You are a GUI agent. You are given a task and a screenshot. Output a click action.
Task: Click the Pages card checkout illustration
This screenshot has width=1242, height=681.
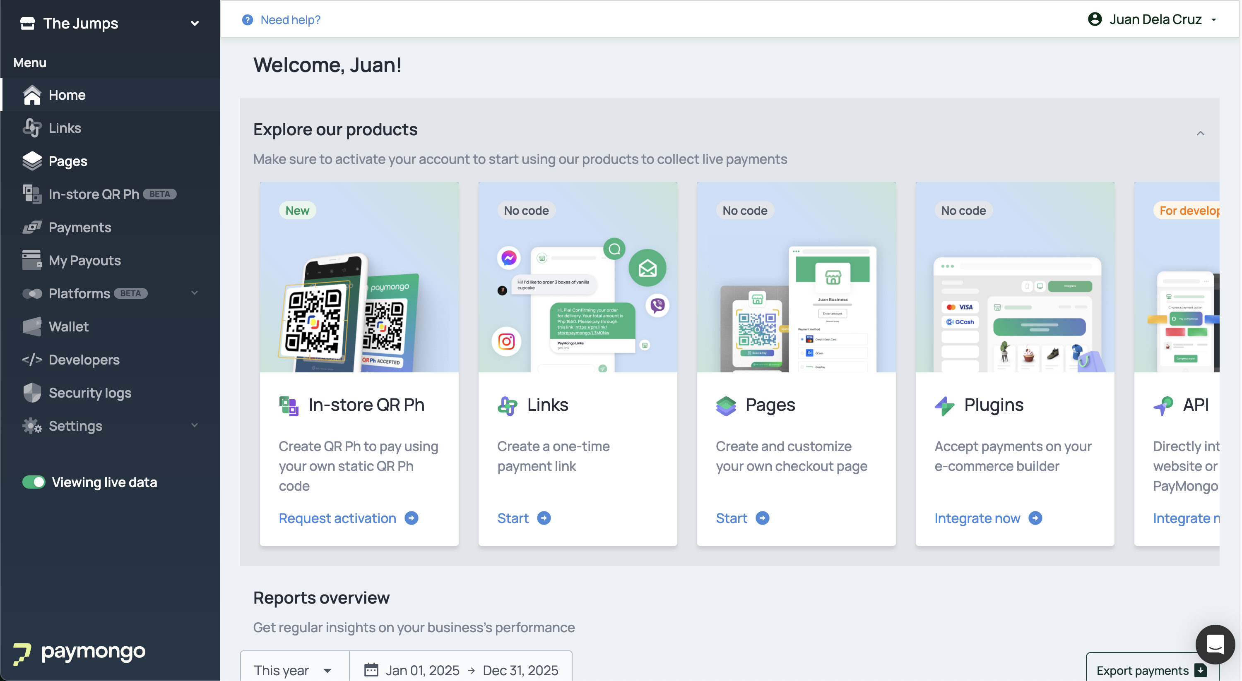tap(796, 277)
